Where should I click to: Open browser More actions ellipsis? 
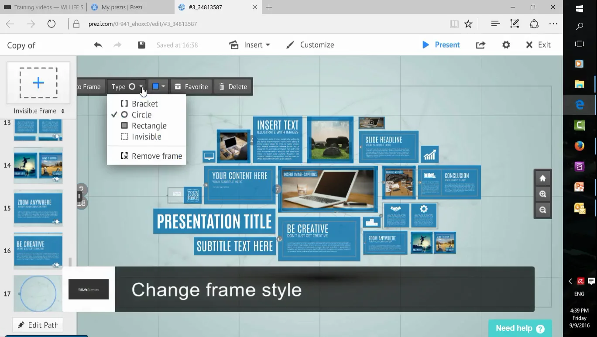pos(553,24)
